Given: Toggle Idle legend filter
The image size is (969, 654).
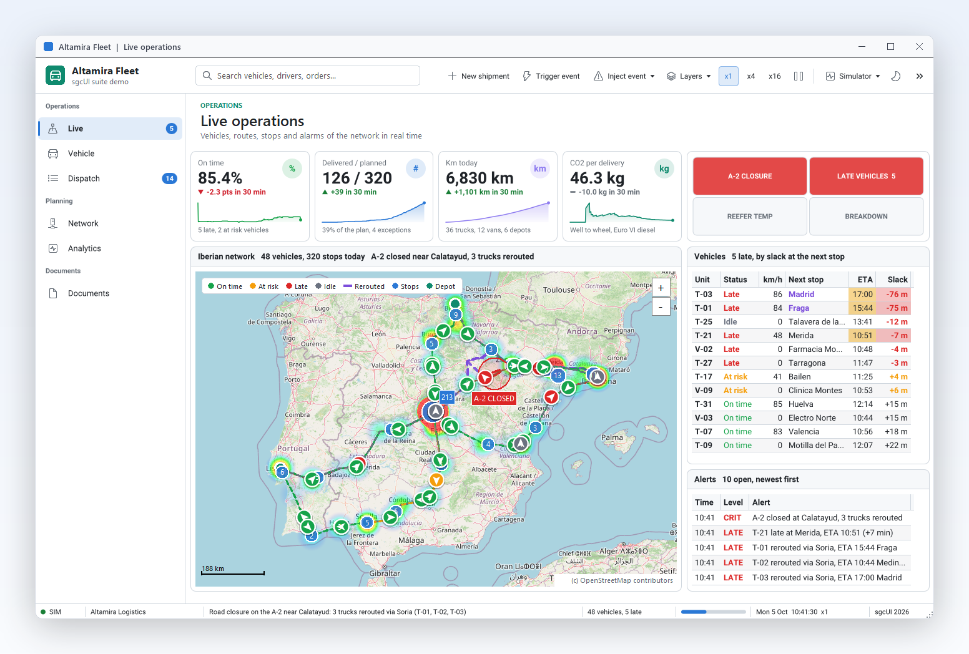Looking at the screenshot, I should click(x=325, y=286).
